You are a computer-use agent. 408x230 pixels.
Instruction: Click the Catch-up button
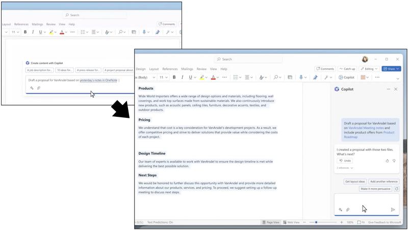click(347, 69)
